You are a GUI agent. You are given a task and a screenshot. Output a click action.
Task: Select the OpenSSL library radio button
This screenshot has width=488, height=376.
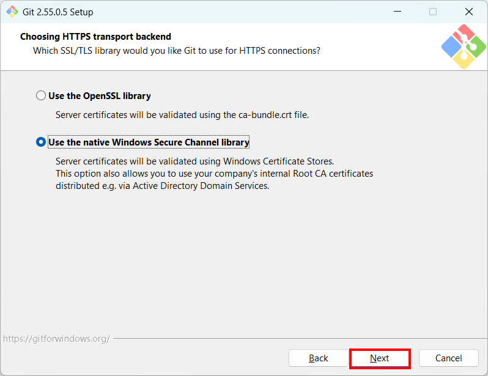(x=41, y=95)
